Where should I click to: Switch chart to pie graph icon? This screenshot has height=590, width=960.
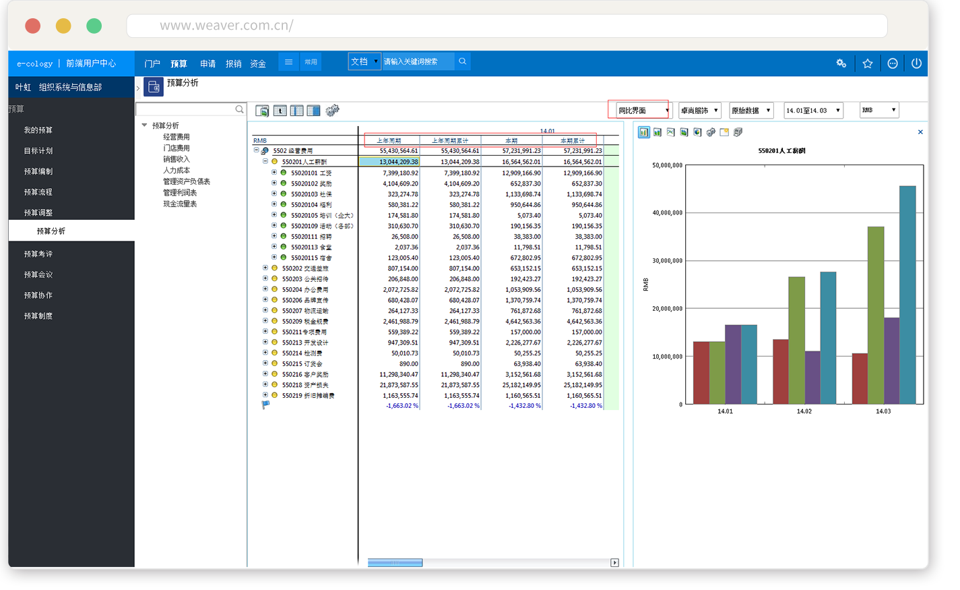[697, 132]
